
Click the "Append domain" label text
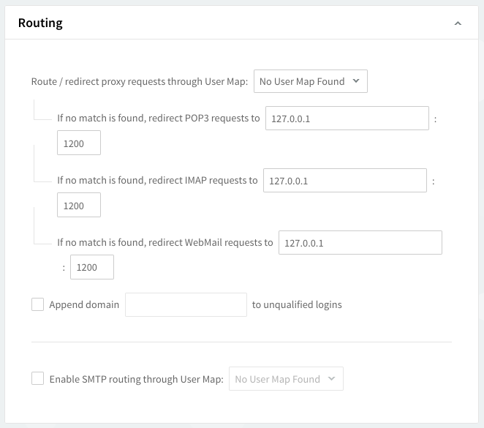(84, 304)
